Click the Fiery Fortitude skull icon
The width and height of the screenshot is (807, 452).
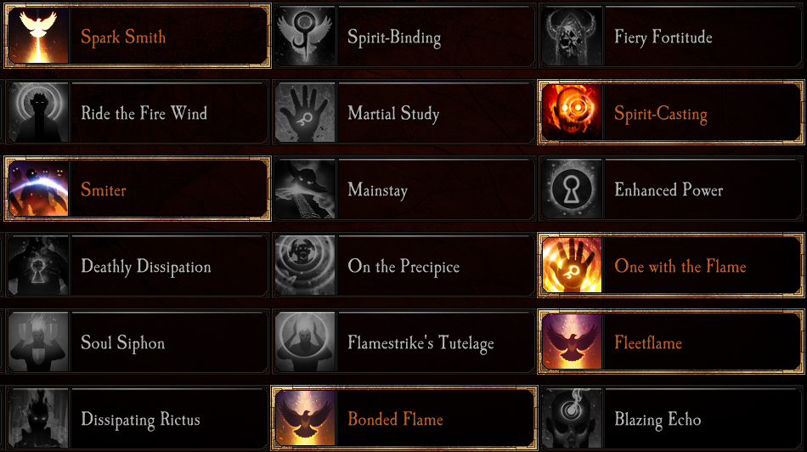pyautogui.click(x=572, y=37)
